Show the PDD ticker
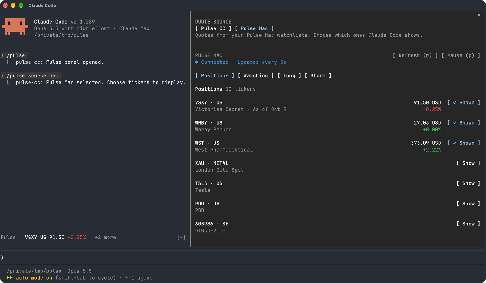 [x=468, y=204]
